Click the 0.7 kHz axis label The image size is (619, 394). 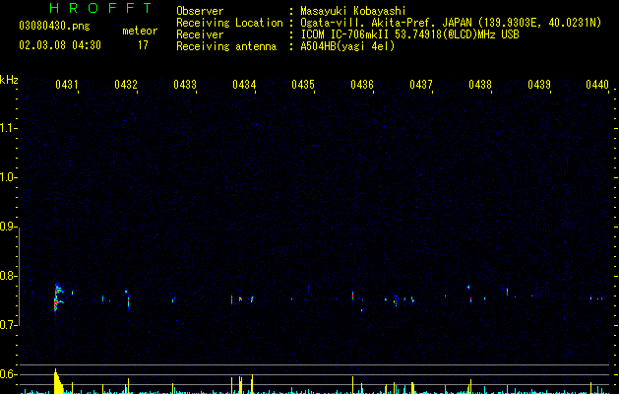pyautogui.click(x=8, y=325)
